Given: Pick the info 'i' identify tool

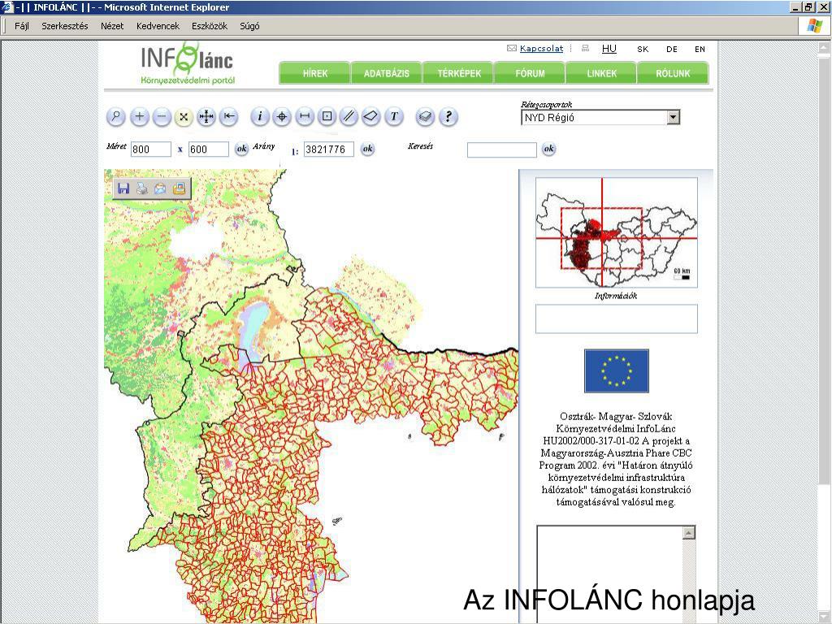Looking at the screenshot, I should tap(259, 117).
